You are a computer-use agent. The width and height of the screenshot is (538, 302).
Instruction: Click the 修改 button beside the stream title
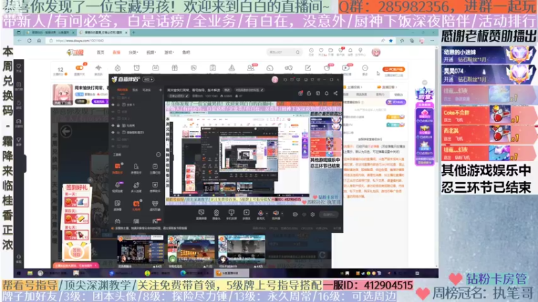pyautogui.click(x=227, y=90)
